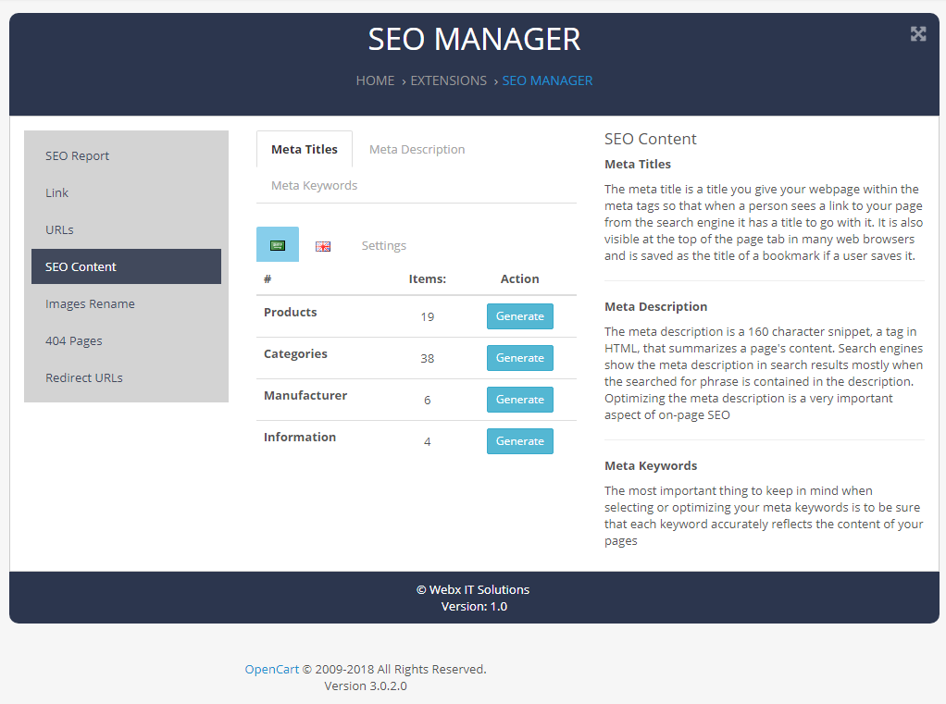The image size is (946, 704).
Task: Open the OpenCart footer link
Action: (271, 669)
